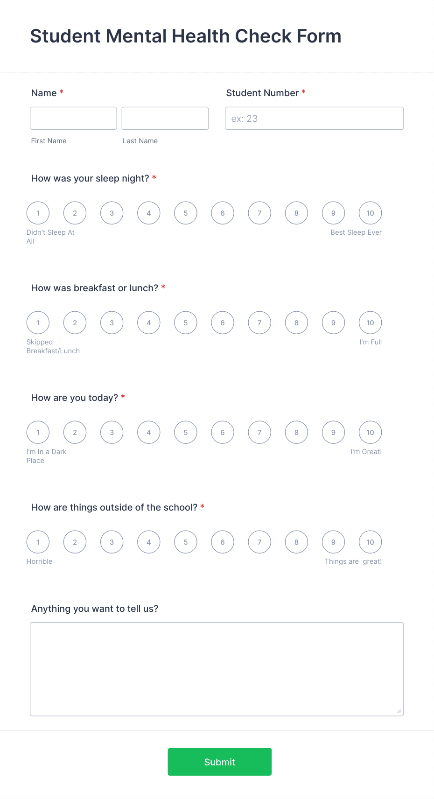Pick rating 10 "I'm Full" for breakfast question
Screen dimensions: 434x799
(370, 322)
